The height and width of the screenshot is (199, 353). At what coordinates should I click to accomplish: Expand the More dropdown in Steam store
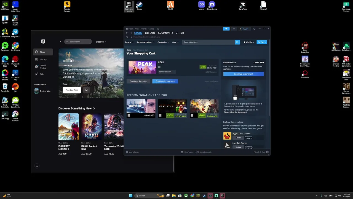(175, 42)
